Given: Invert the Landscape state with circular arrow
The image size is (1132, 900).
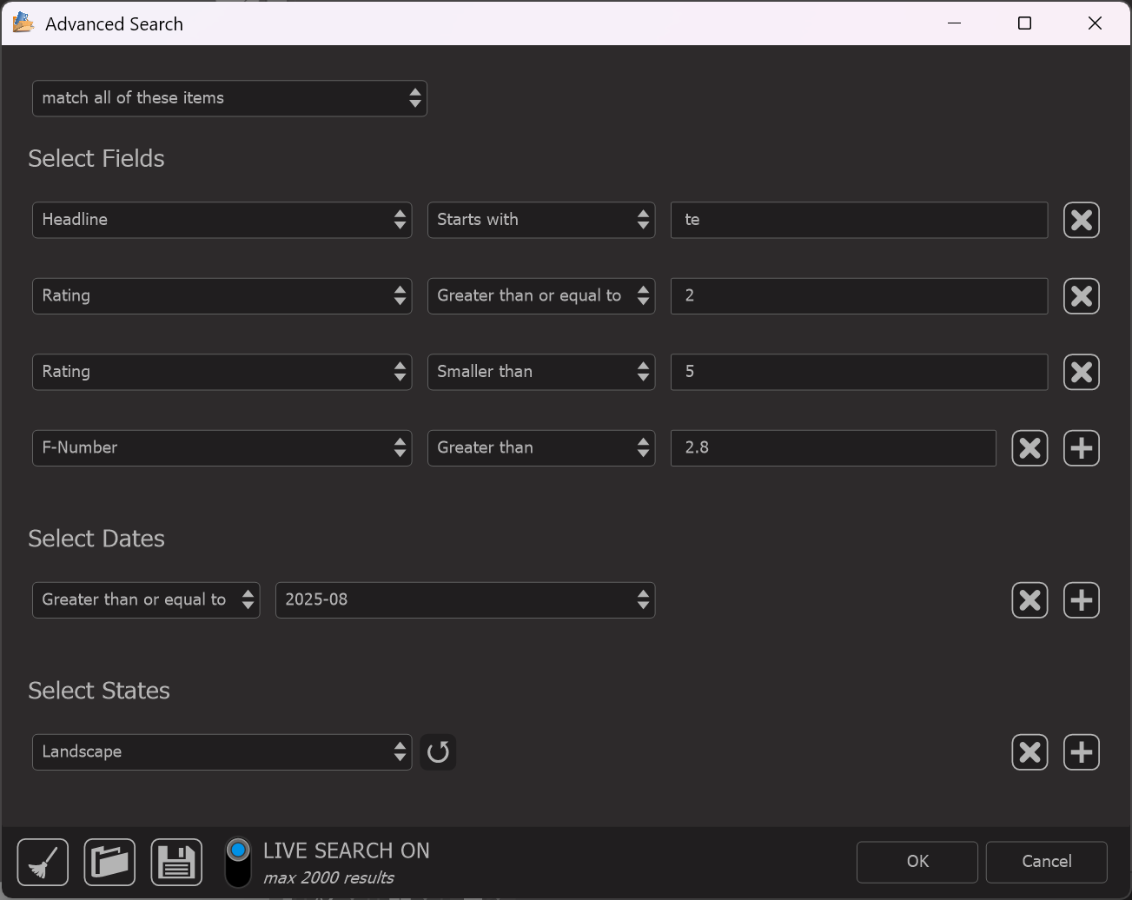Looking at the screenshot, I should click(x=438, y=752).
